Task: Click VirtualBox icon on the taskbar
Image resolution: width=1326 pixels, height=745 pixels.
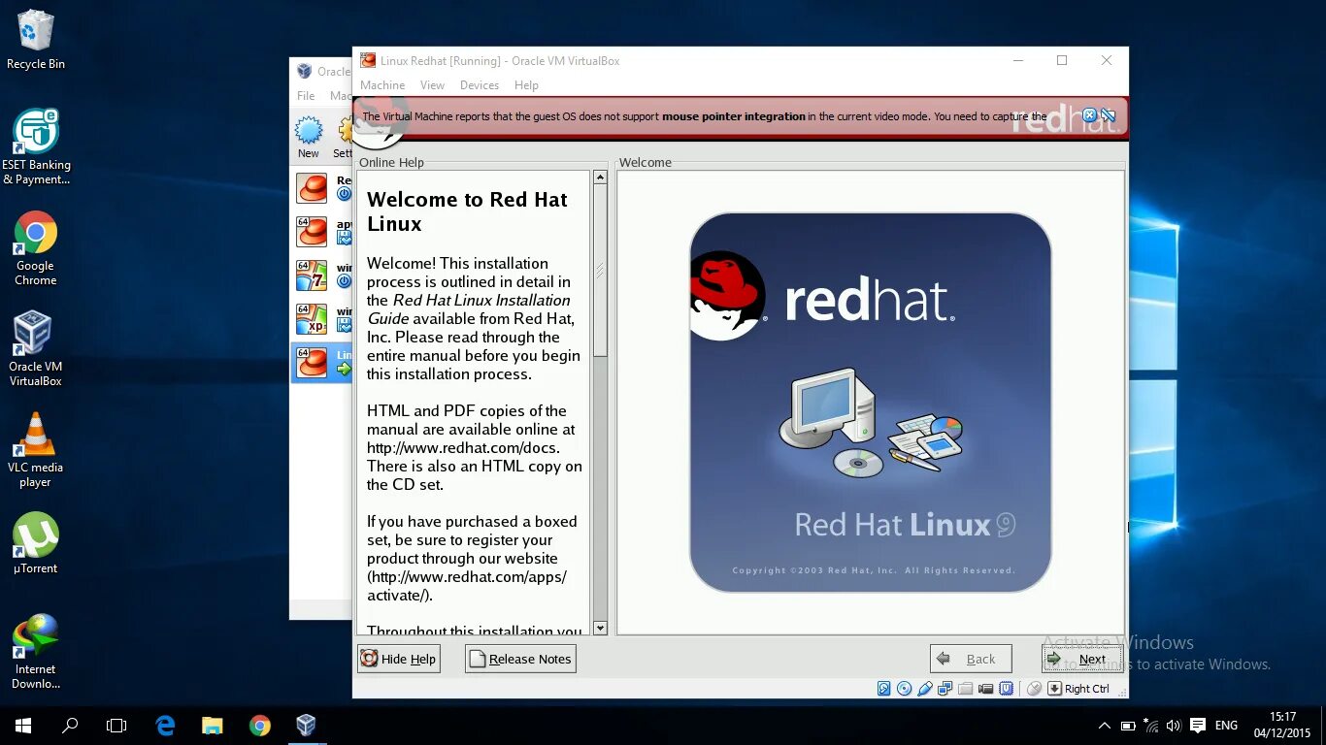Action: click(306, 725)
